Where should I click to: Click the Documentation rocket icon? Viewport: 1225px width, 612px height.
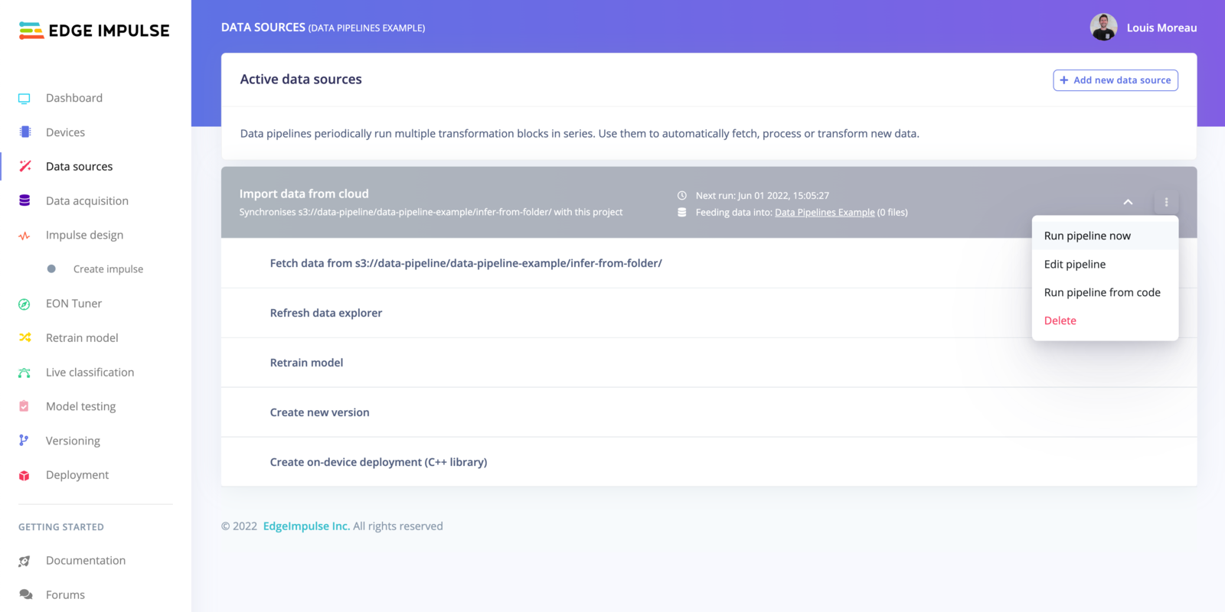pos(24,561)
